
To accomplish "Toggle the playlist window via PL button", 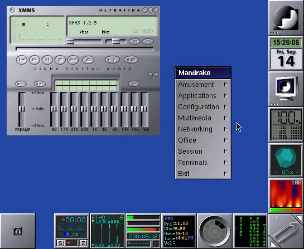I will click(148, 42).
